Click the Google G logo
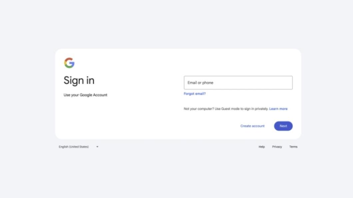This screenshot has height=198, width=353. 69,63
